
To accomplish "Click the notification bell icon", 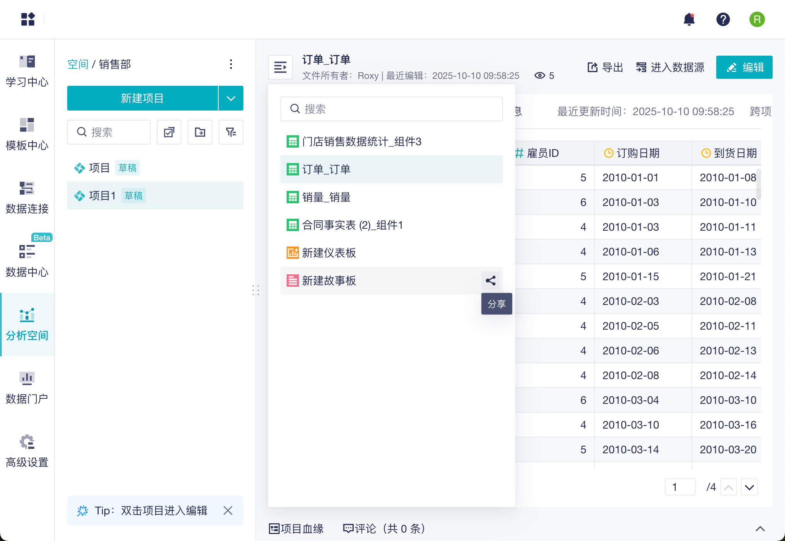I will tap(689, 19).
